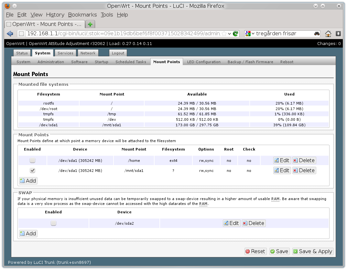Viewport: 347px width, 270px height.
Task: Edit the /dev/sda2 swap entry
Action: click(232, 223)
